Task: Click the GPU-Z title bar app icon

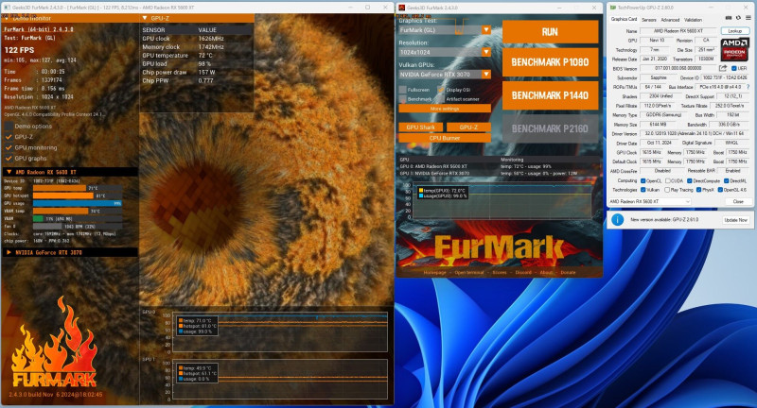Action: tap(612, 8)
